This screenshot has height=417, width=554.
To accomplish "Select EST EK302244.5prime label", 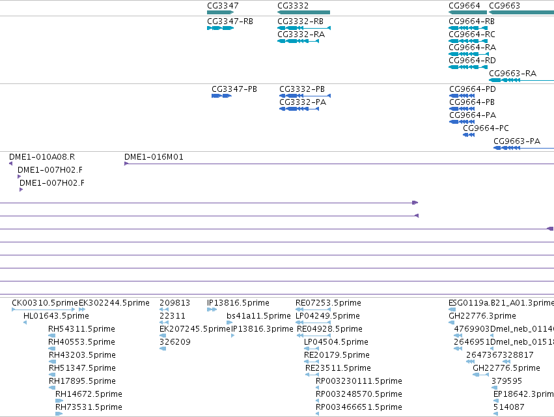I will tap(114, 303).
